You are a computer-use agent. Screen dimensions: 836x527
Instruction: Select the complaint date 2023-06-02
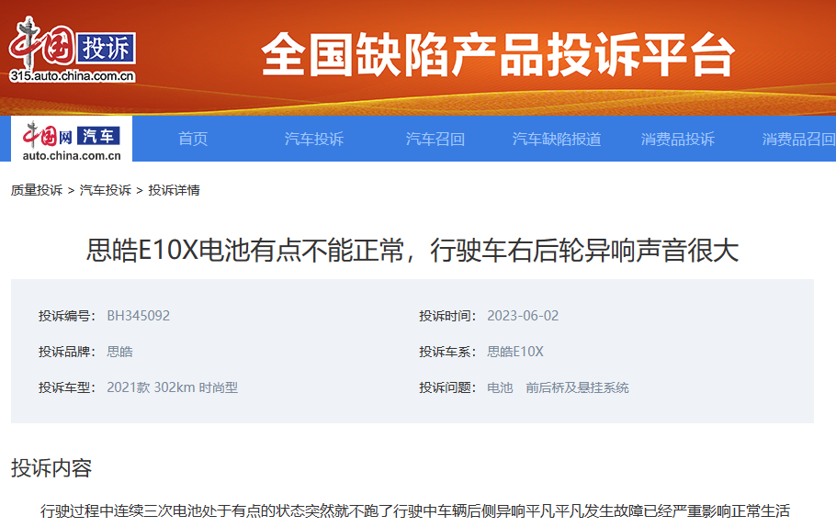523,316
